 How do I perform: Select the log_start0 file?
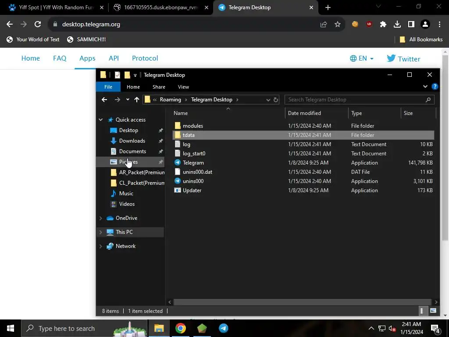coord(194,153)
